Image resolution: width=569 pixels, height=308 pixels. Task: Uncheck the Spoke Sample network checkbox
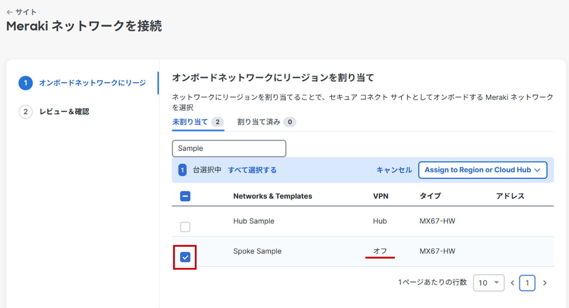click(185, 257)
